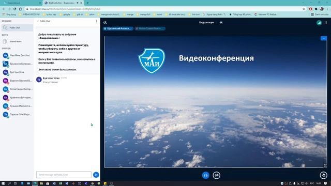
Task: Go back with the browser back arrow
Action: 4,9
